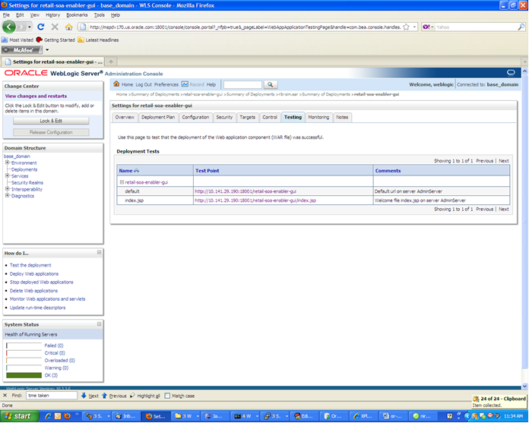Click the console Home house icon
Image resolution: width=529 pixels, height=423 pixels.
tap(116, 84)
